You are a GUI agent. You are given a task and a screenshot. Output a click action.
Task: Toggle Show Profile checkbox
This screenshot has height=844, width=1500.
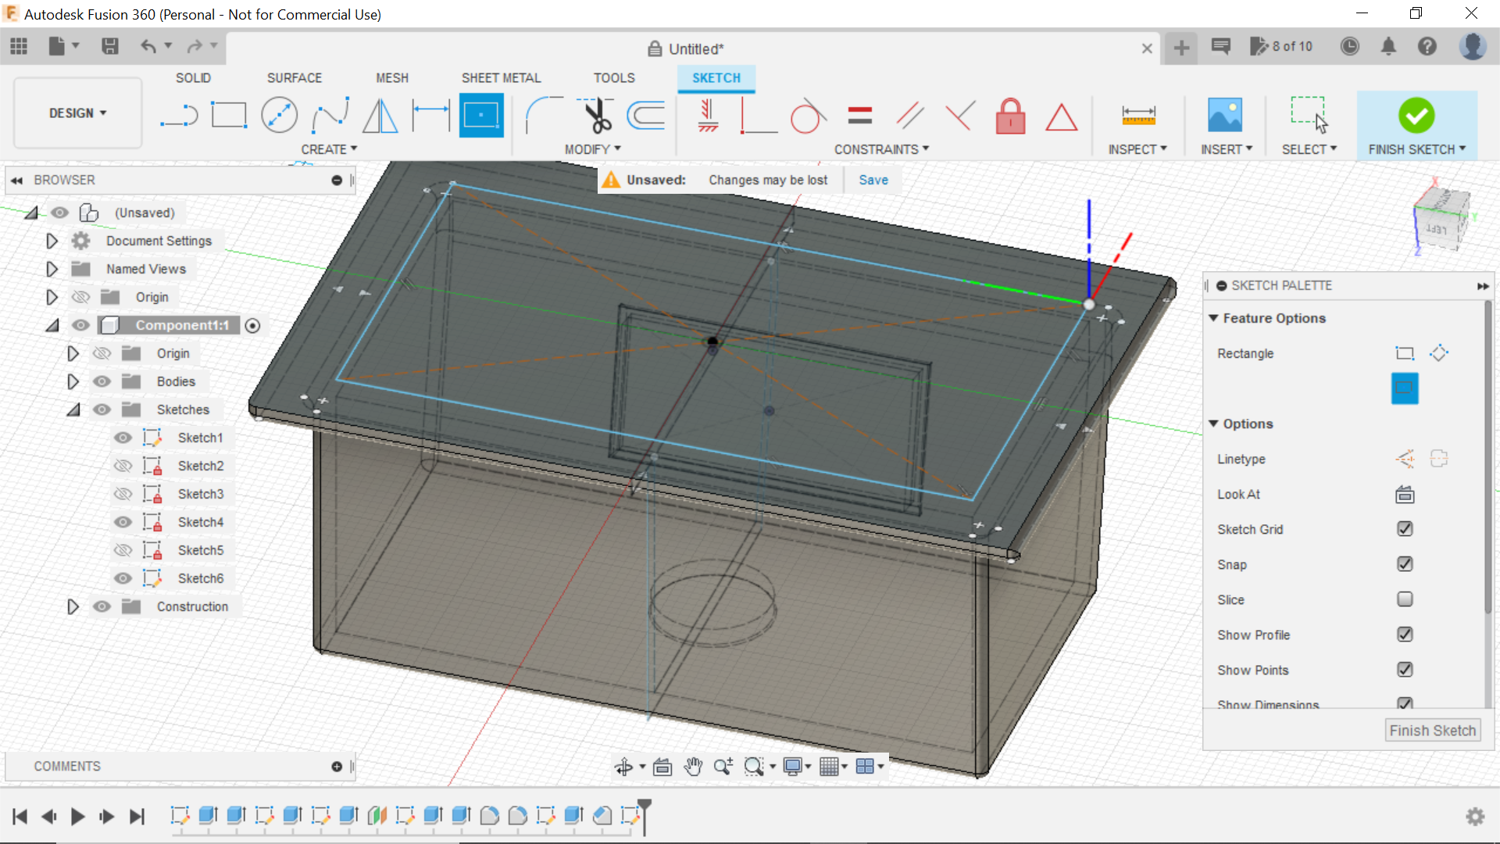click(x=1404, y=634)
